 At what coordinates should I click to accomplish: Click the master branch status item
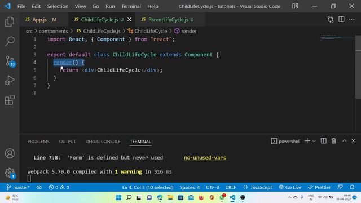pos(18,187)
